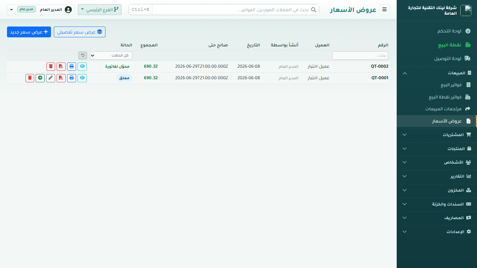
Task: Delete quotation QT-0001
Action: (x=30, y=78)
